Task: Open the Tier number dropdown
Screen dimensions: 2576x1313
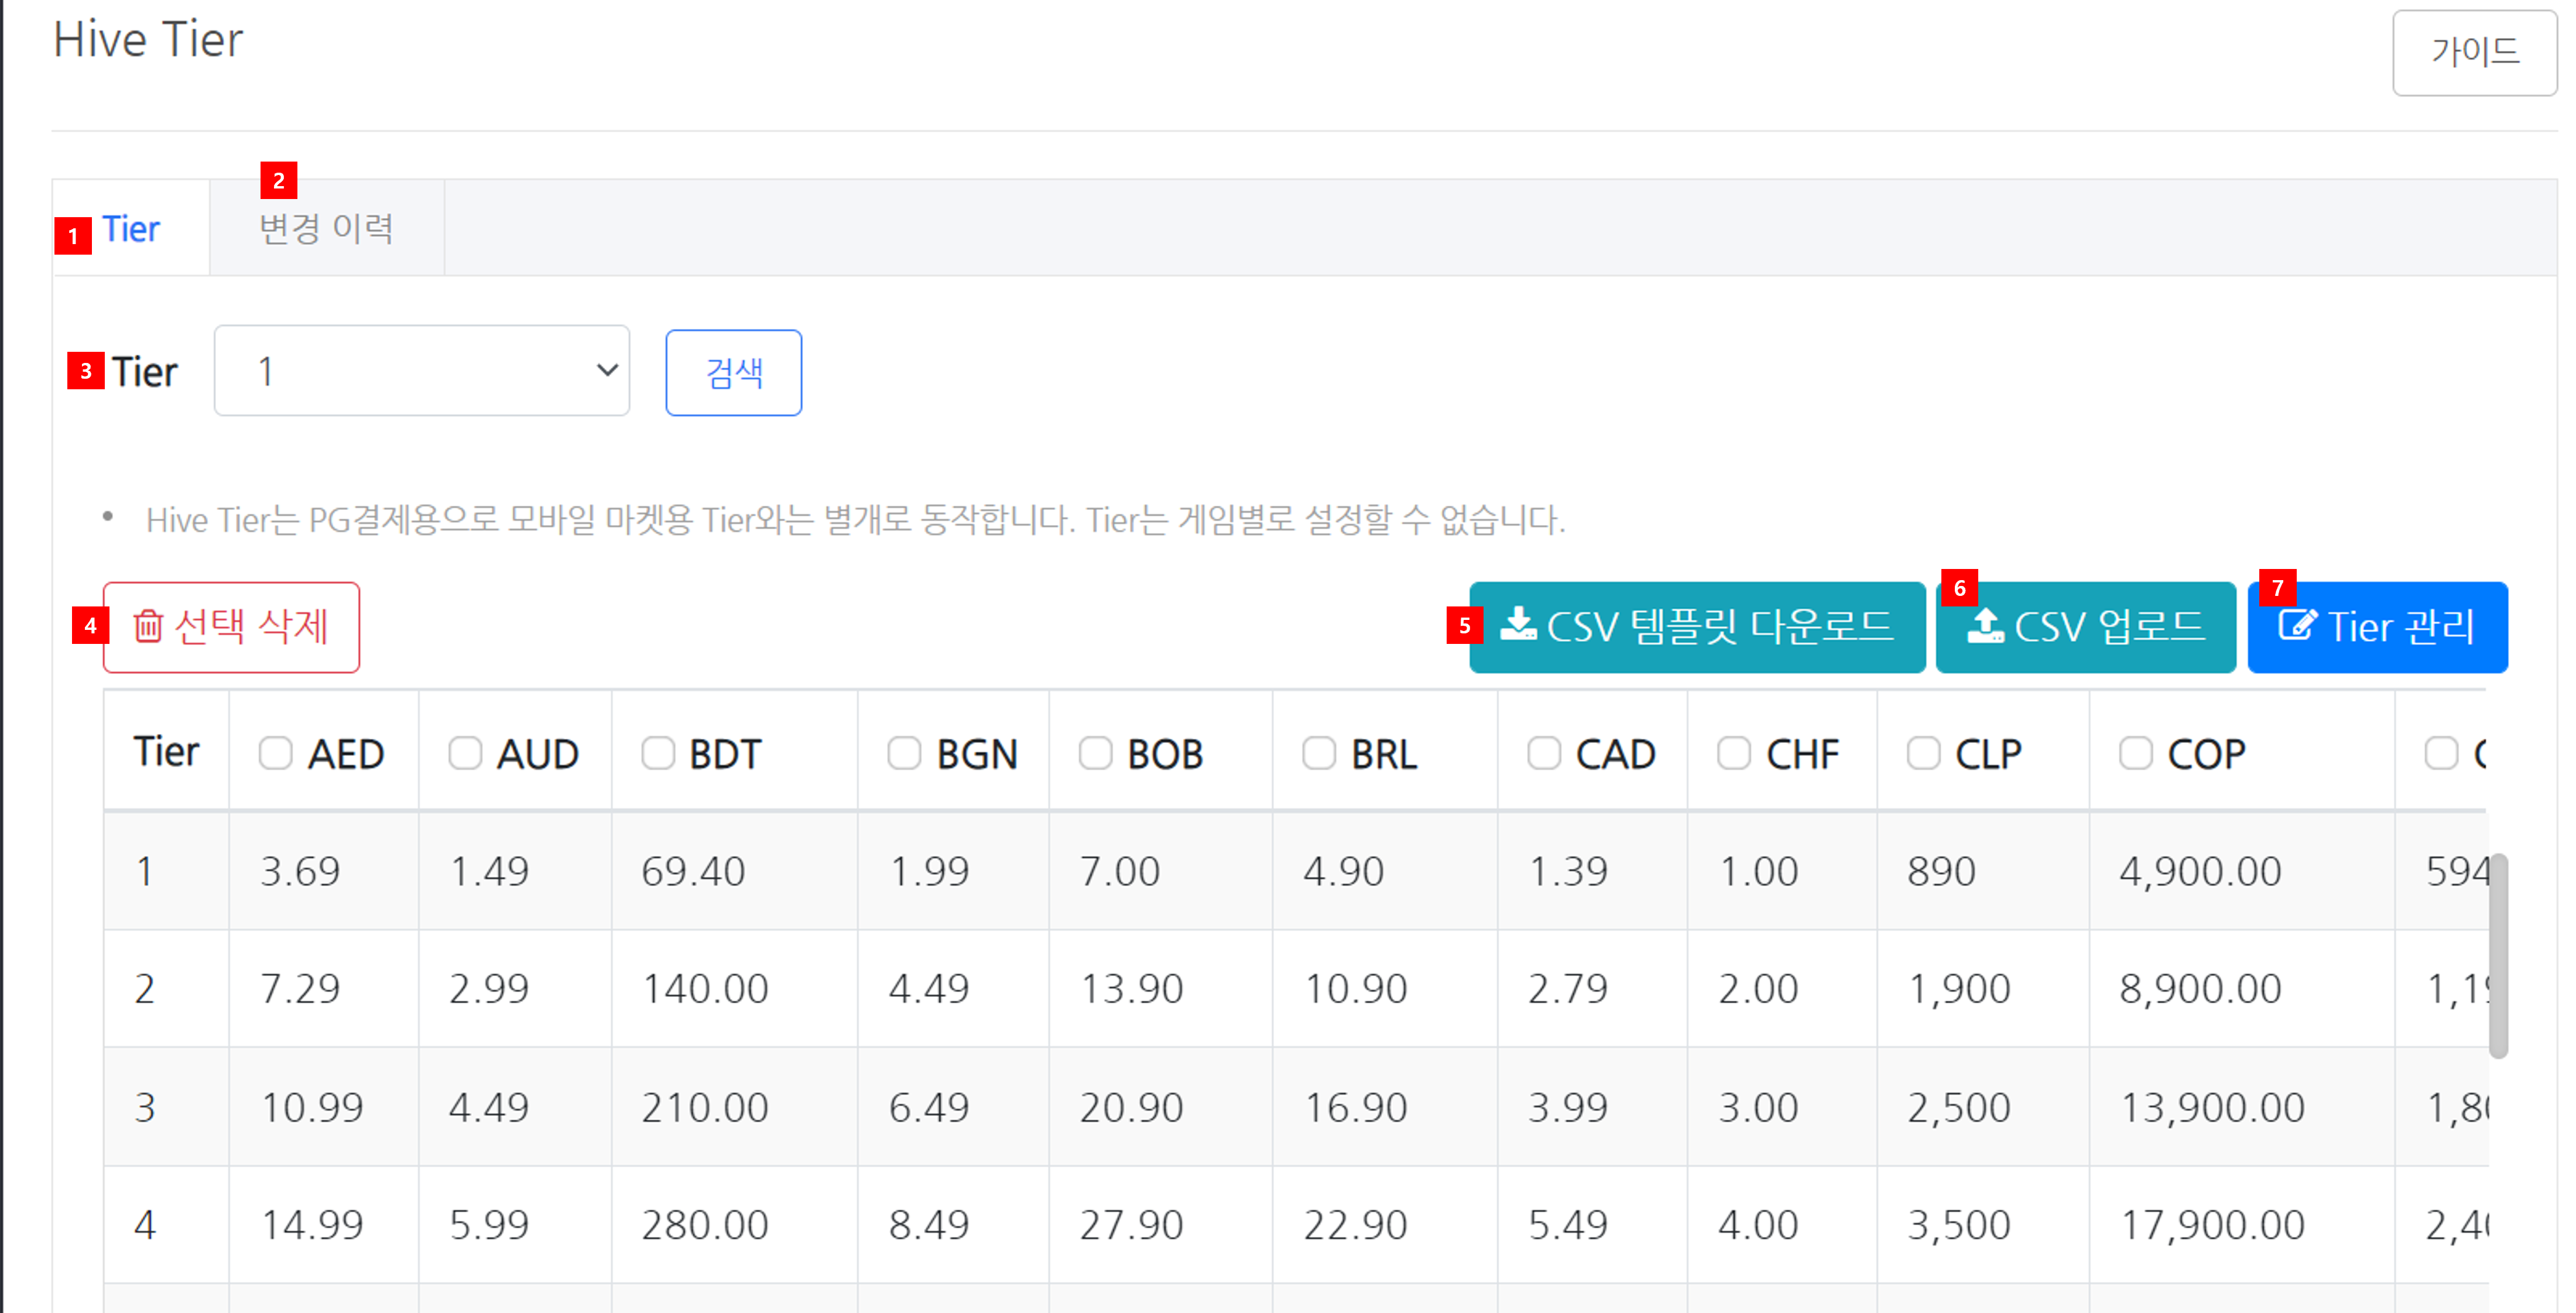Action: pyautogui.click(x=422, y=370)
